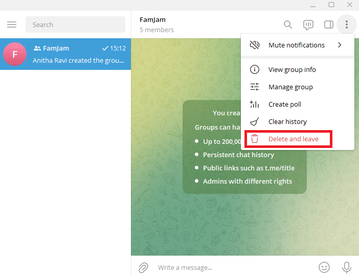Click Persistent chat history bullet text

[239, 155]
